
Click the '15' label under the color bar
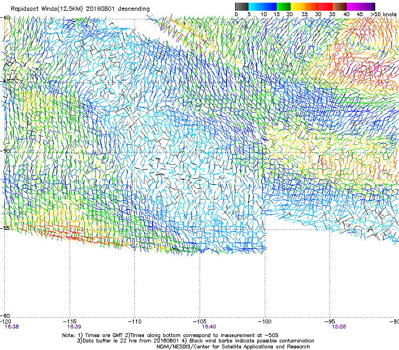(277, 14)
